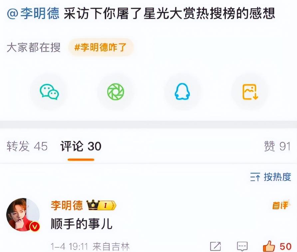Repost the comment via the square arrow icon

(215, 246)
